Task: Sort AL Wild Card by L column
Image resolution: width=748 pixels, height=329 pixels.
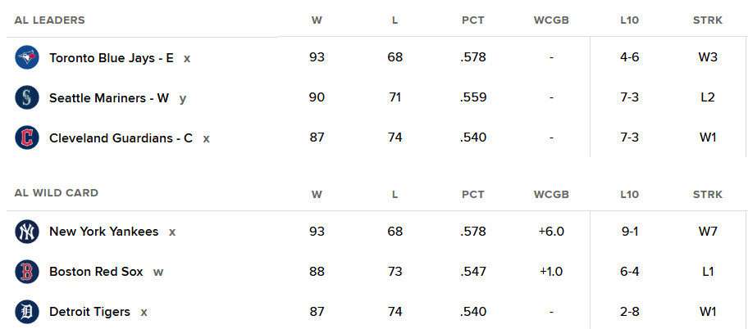Action: (395, 195)
